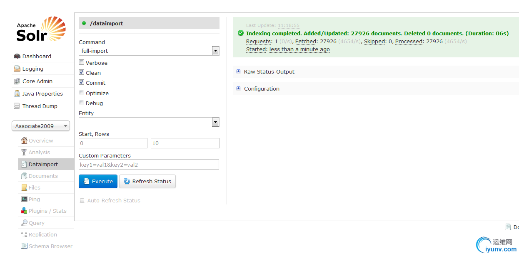Click the Plugins / Stats blocks icon
519x256 pixels.
(x=24, y=211)
